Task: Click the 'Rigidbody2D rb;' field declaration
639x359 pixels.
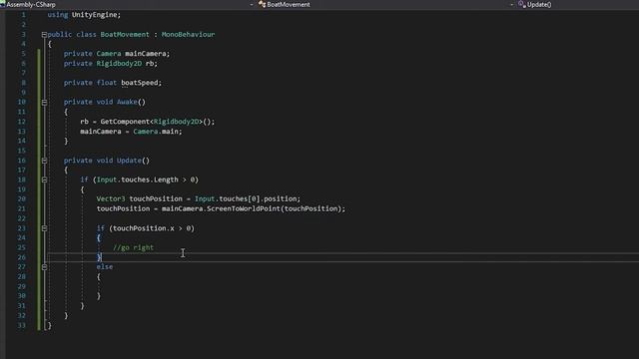Action: [127, 64]
